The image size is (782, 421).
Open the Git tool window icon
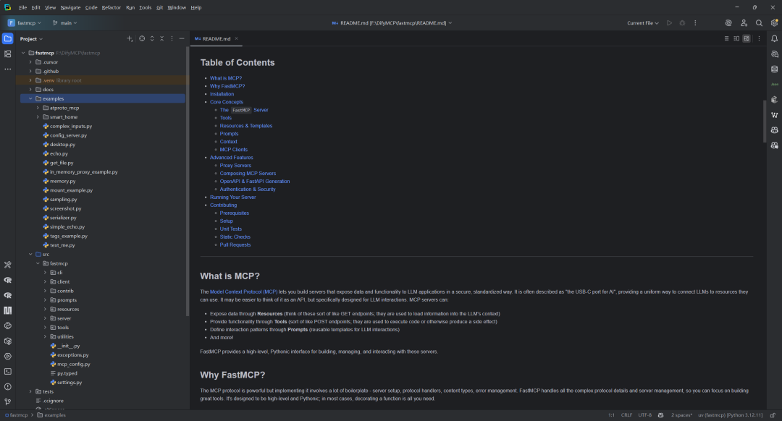click(7, 401)
